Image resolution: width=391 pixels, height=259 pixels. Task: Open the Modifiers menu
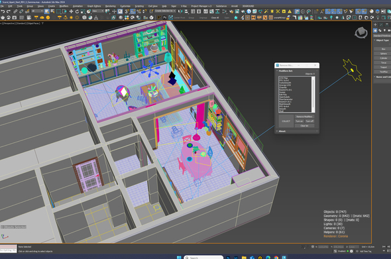click(64, 6)
